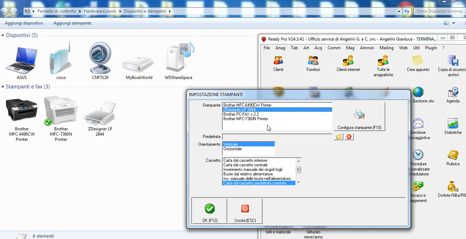Open the Acq menu
Image resolution: width=466 pixels, height=239 pixels.
(318, 48)
